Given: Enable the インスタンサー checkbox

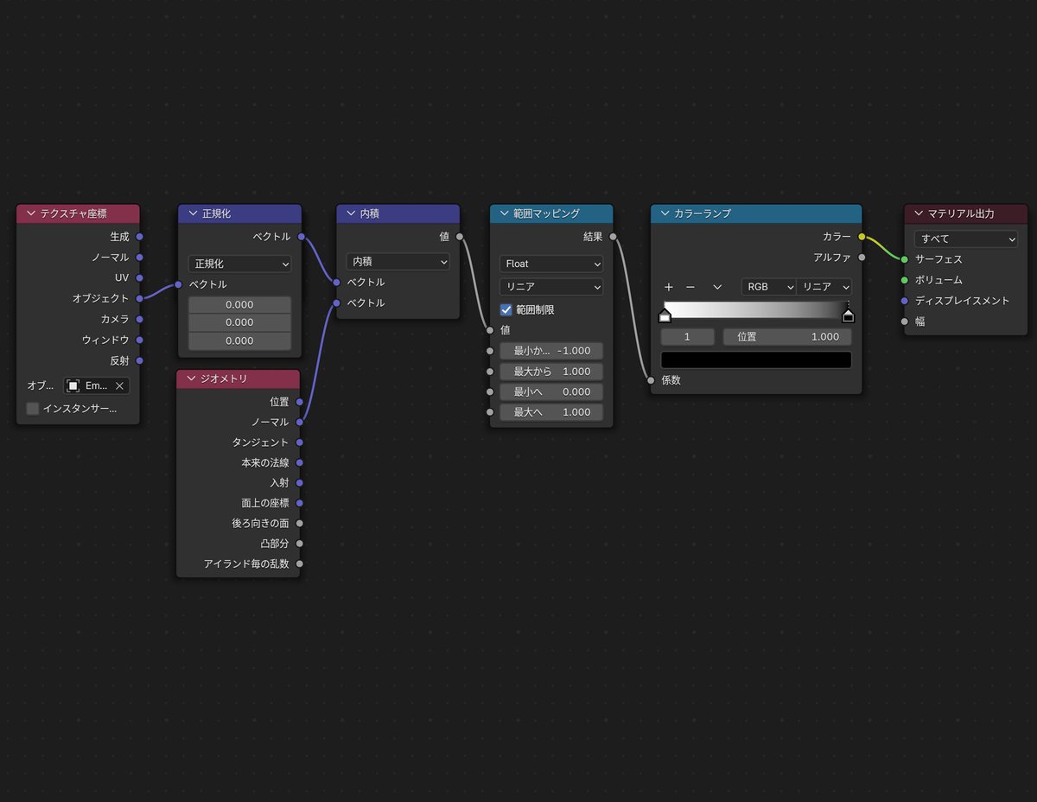Looking at the screenshot, I should pyautogui.click(x=33, y=409).
